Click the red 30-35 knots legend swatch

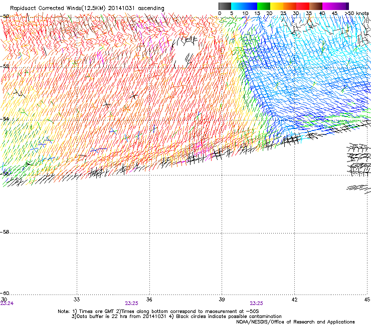click(x=303, y=6)
